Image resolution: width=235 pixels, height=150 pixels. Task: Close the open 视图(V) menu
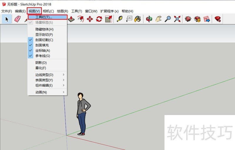tap(34, 11)
